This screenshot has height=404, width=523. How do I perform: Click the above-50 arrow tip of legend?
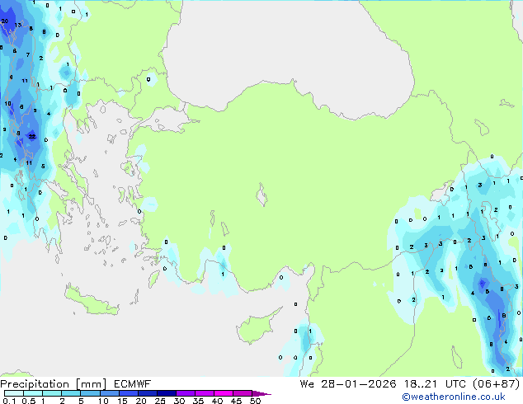coord(261,393)
